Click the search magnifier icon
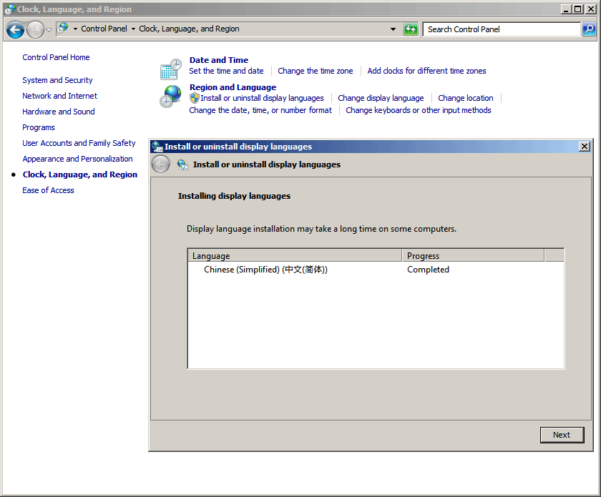Screen dimensions: 601x497 [x=589, y=29]
